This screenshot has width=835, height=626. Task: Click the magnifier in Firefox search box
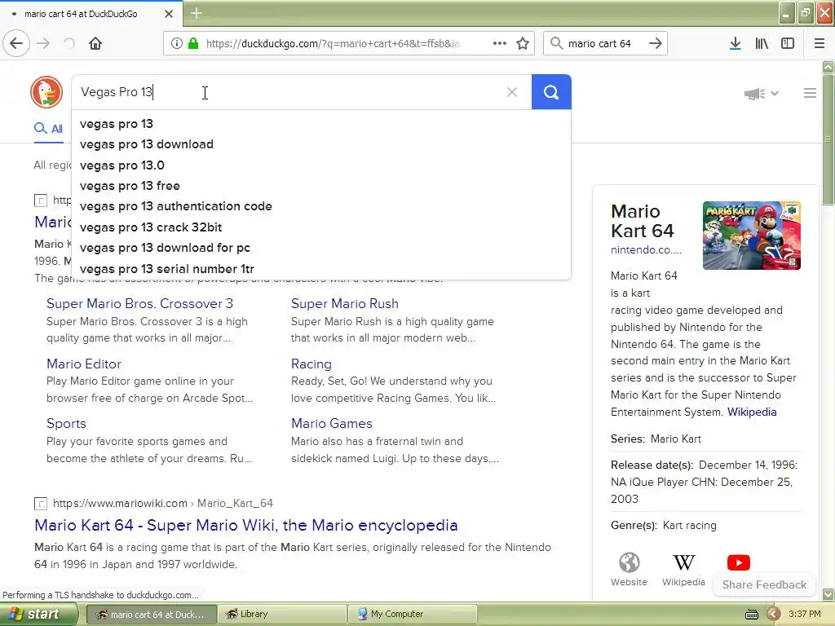click(x=556, y=43)
